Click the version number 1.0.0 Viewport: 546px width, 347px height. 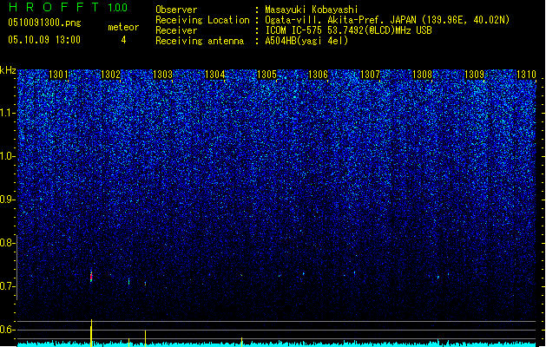point(118,8)
